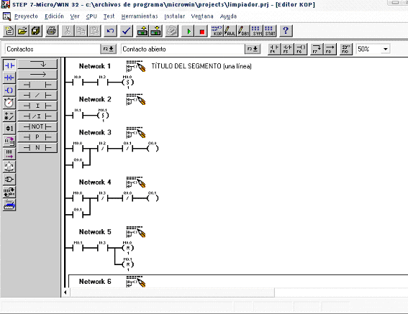Insert F7 vertical line connector
This screenshot has width=408, height=314.
click(x=317, y=49)
